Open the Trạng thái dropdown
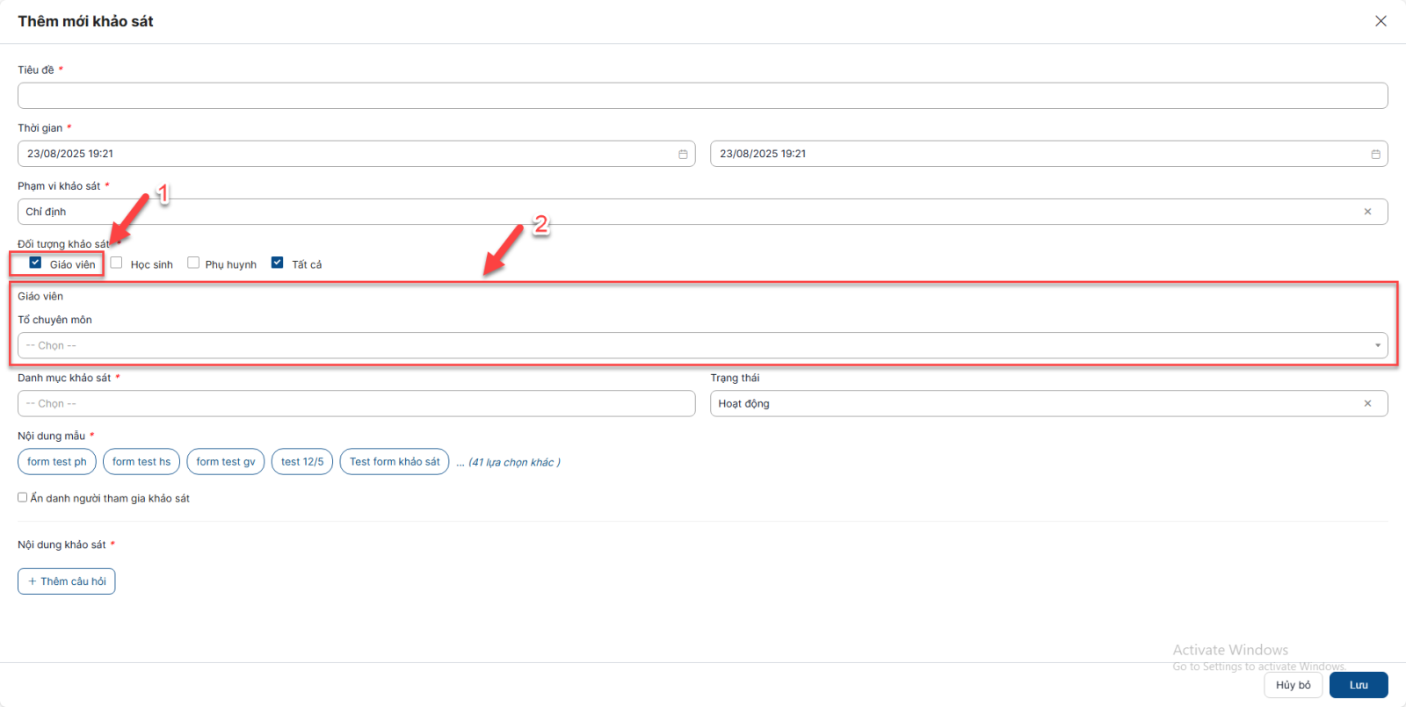The image size is (1406, 707). (1037, 404)
